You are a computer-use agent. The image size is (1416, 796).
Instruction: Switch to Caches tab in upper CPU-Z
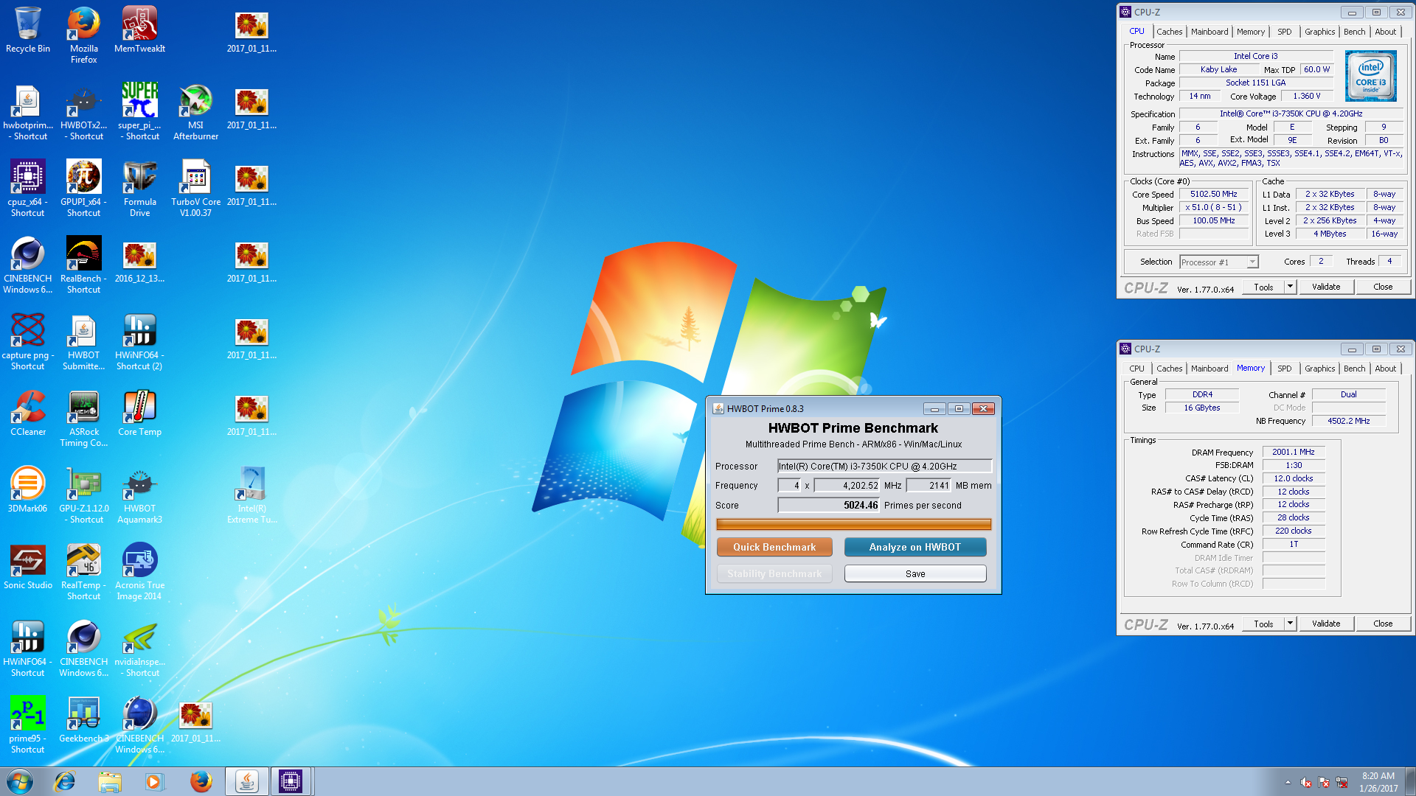pyautogui.click(x=1169, y=32)
